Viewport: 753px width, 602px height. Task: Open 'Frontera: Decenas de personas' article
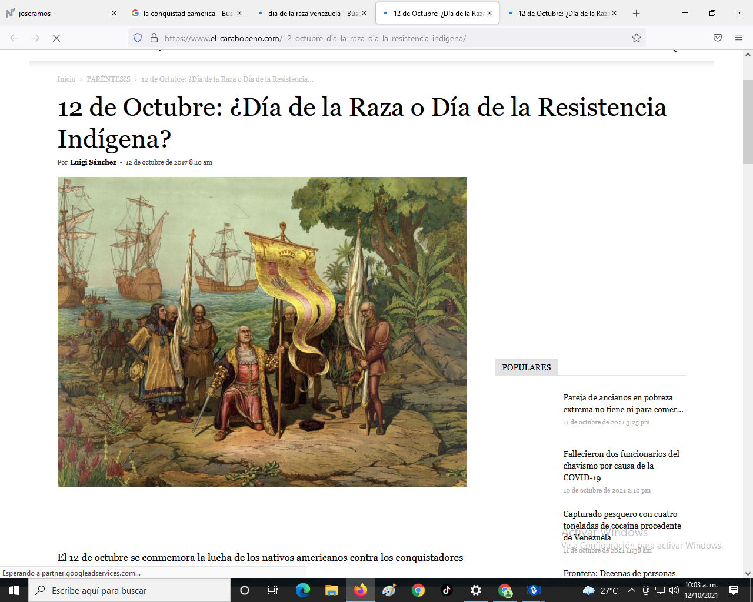click(x=619, y=573)
